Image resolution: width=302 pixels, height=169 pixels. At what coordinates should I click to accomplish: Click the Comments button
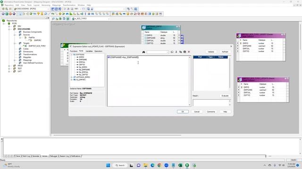[x=211, y=112]
